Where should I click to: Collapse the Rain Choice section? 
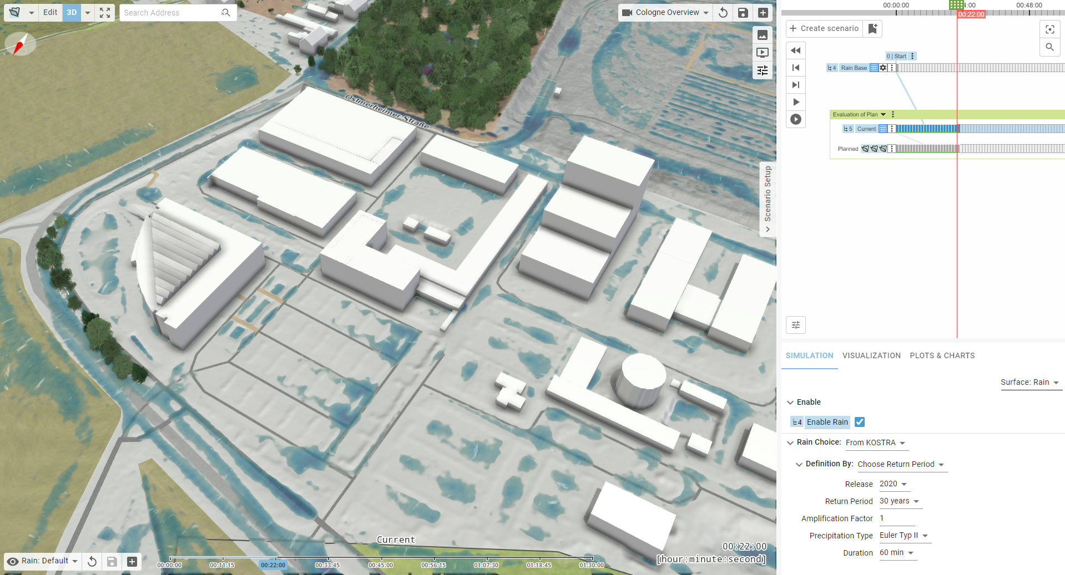[790, 442]
